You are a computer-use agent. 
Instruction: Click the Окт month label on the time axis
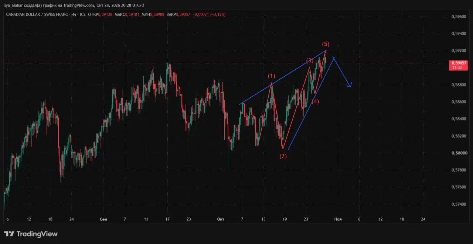click(x=221, y=219)
